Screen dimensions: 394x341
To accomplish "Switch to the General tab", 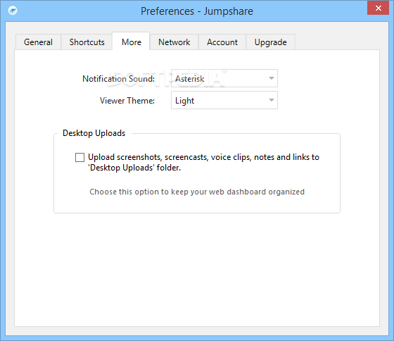I will click(38, 42).
